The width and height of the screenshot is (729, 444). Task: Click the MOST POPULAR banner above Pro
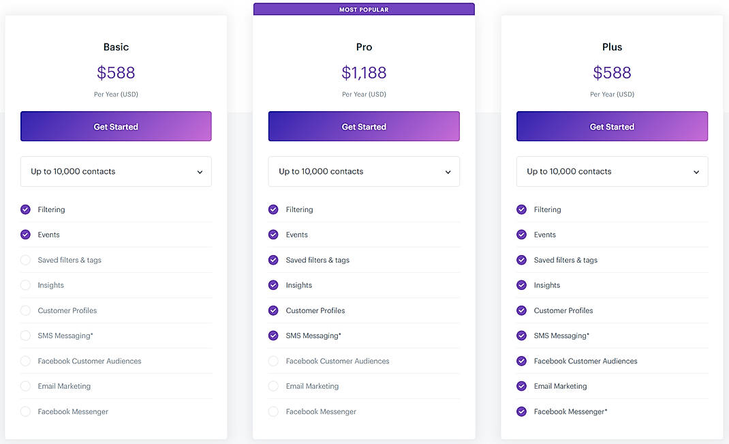[364, 9]
